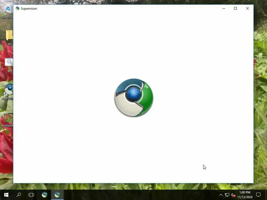Click the large Supermium splash logo
This screenshot has height=200, width=267.
click(x=134, y=98)
